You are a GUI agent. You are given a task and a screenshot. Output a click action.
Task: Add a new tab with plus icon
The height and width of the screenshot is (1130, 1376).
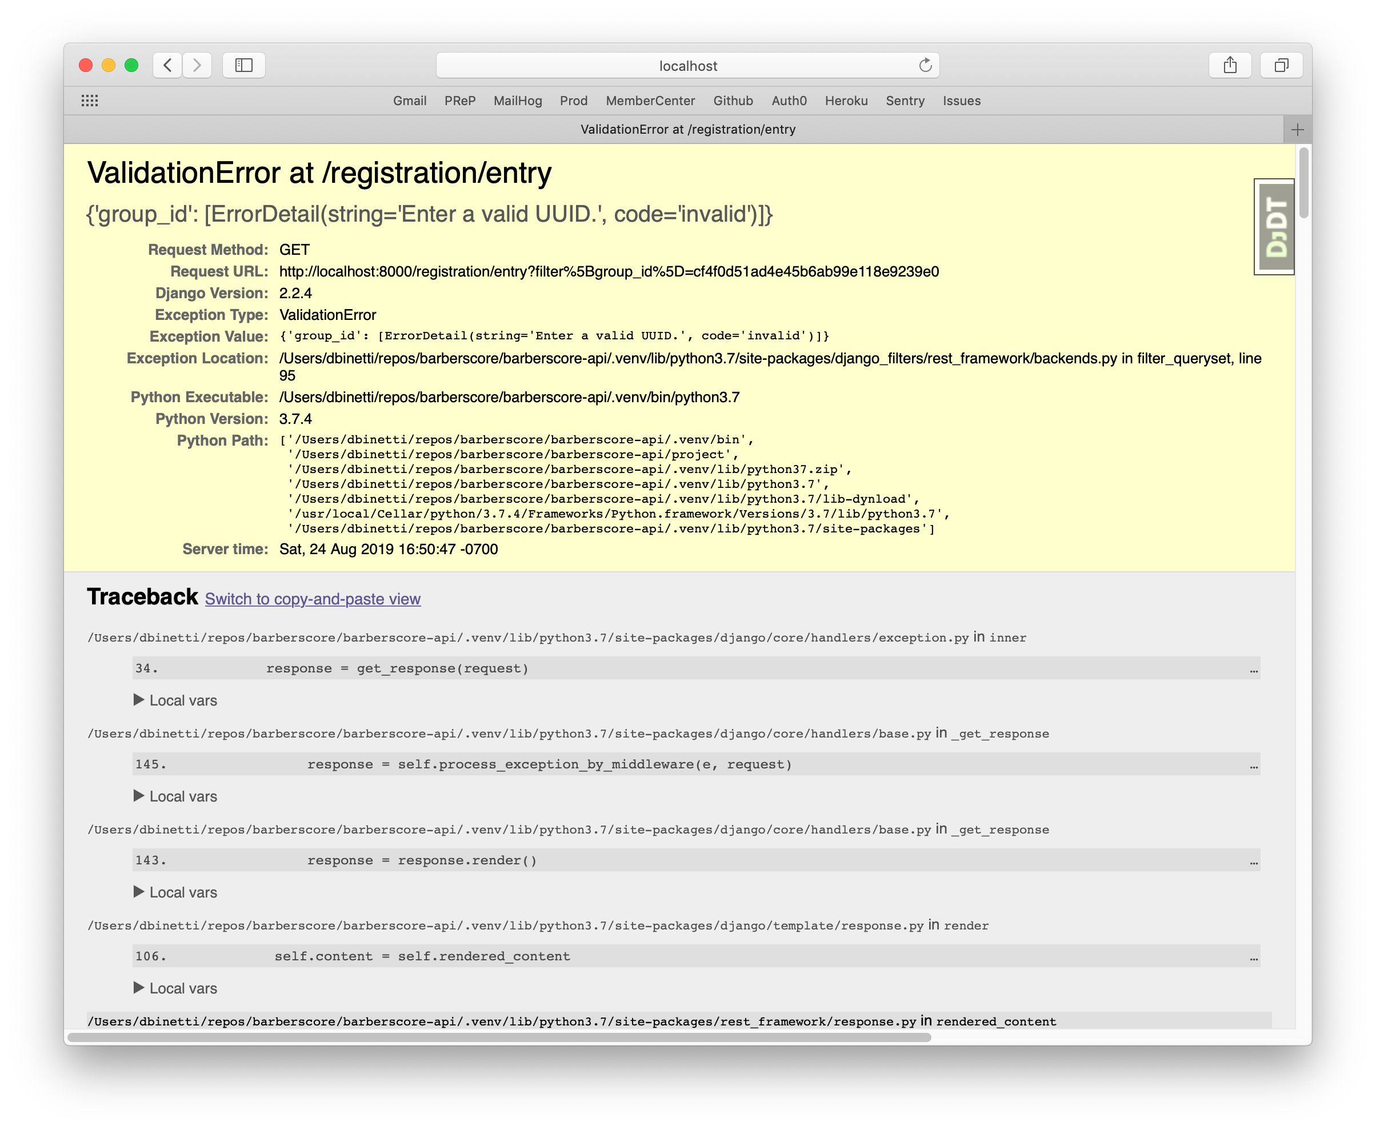tap(1297, 130)
